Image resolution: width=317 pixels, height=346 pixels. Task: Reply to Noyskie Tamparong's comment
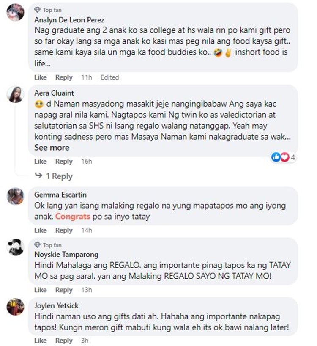pyautogui.click(x=64, y=290)
